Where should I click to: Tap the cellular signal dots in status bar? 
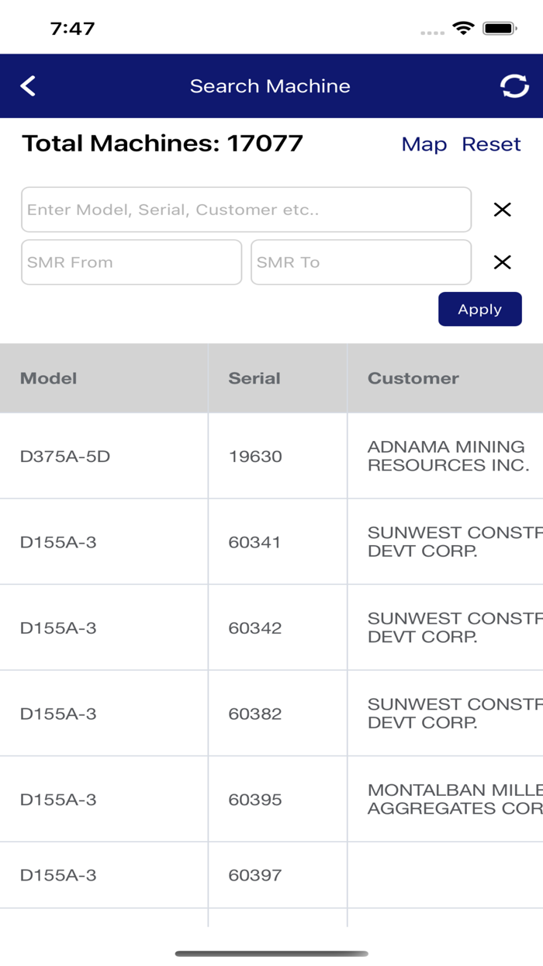pyautogui.click(x=431, y=31)
